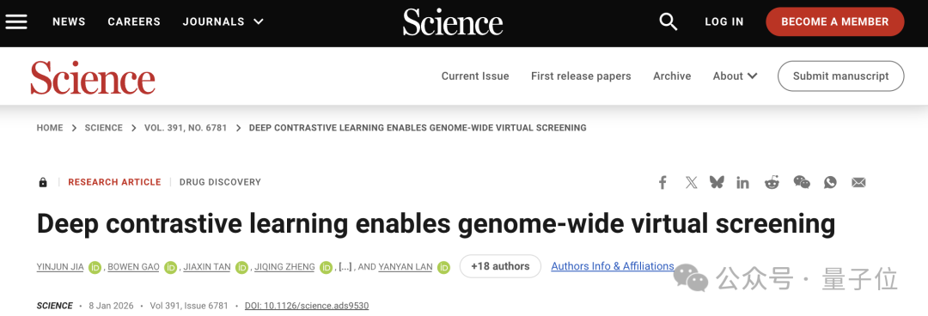
Task: Share article via email envelope icon
Action: click(x=858, y=182)
